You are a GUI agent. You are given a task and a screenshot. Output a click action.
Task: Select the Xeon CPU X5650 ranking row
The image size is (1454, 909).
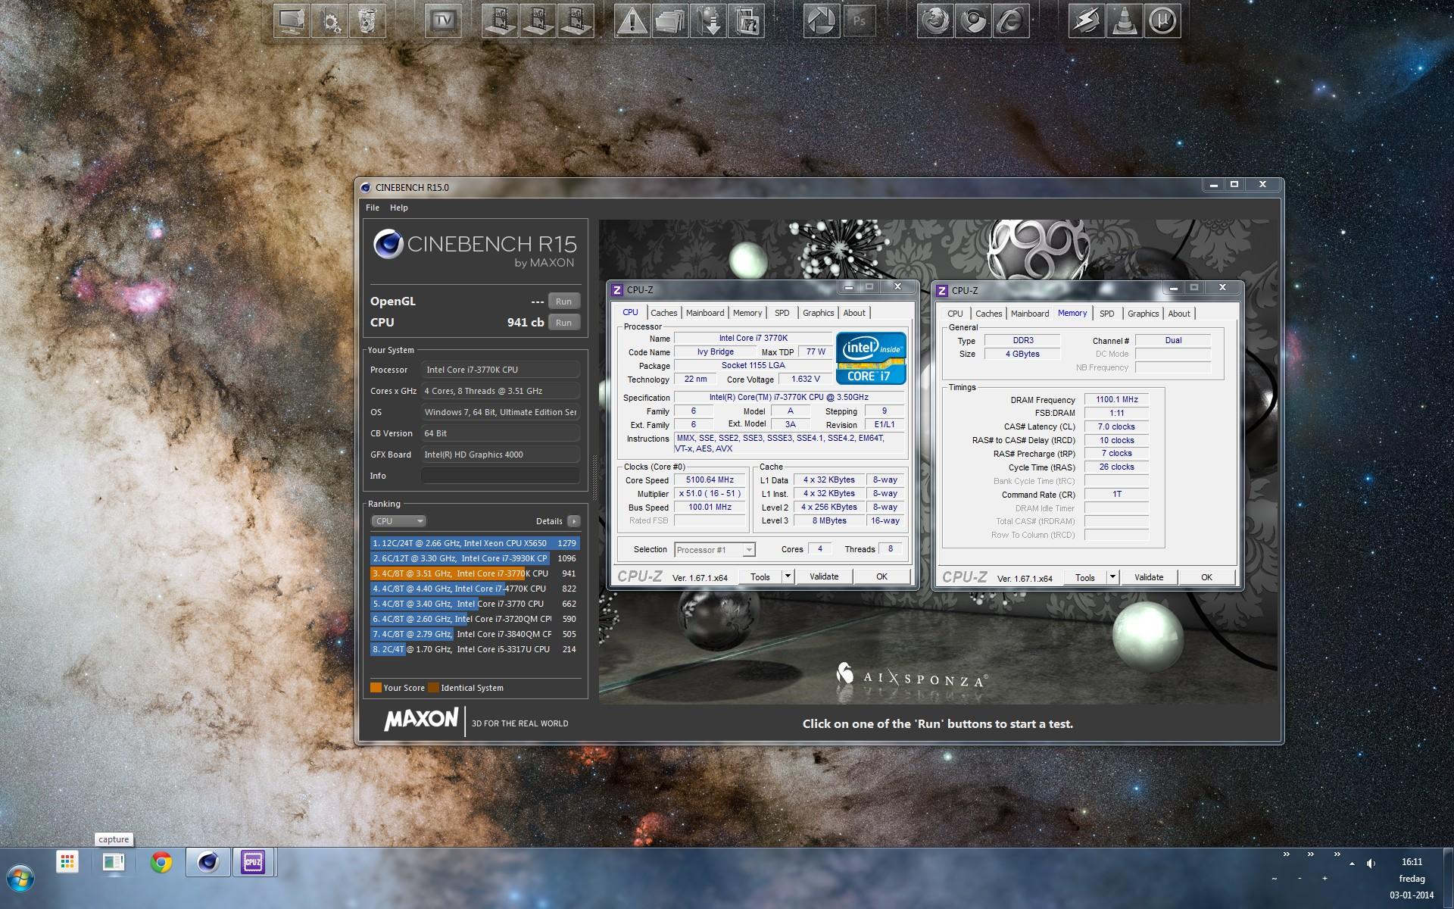pyautogui.click(x=475, y=543)
